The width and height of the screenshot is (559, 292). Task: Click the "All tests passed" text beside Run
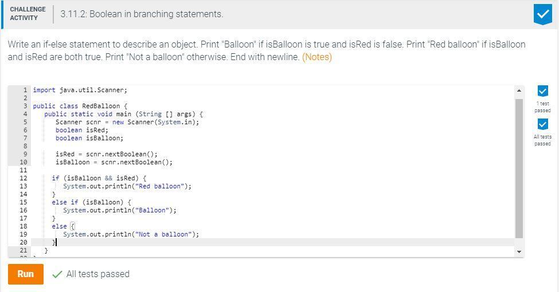pyautogui.click(x=97, y=274)
